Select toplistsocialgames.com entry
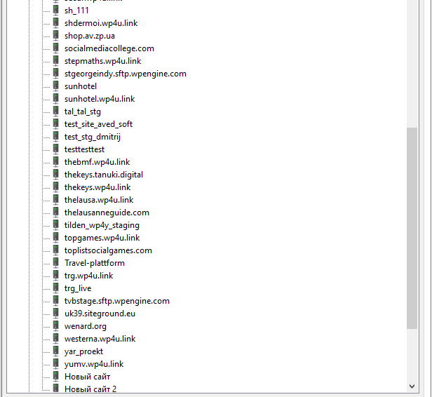 [108, 250]
